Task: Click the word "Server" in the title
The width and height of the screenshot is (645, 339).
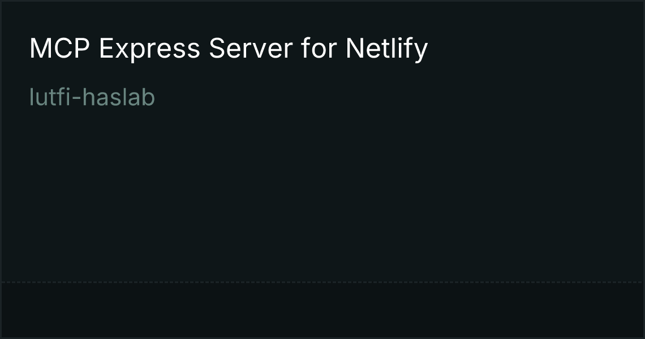Action: pos(251,48)
